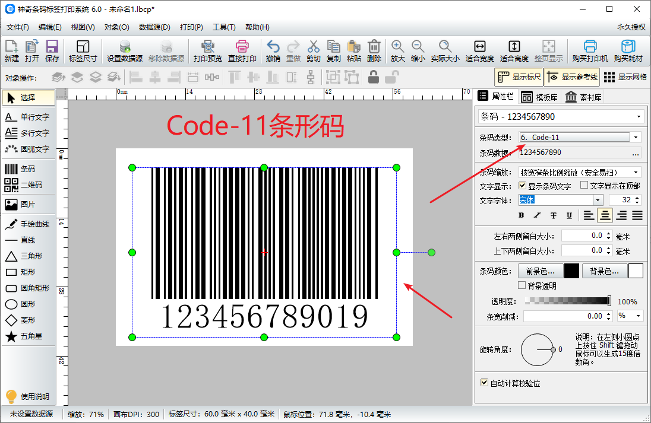This screenshot has height=423, width=651.
Task: Zoom in with the 放大 icon
Action: click(397, 51)
